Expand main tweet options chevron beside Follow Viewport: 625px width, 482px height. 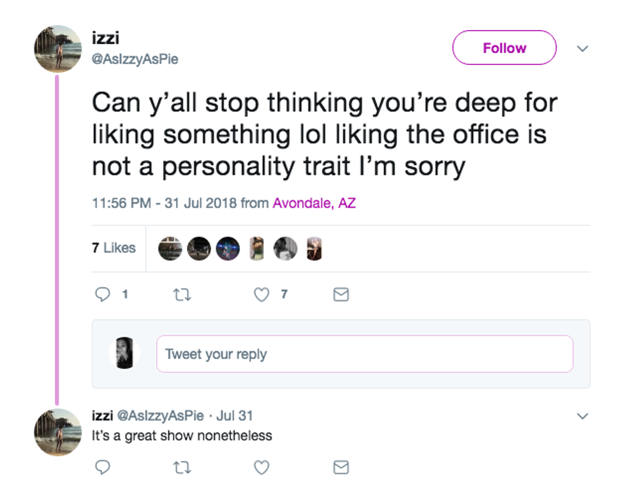tap(582, 48)
